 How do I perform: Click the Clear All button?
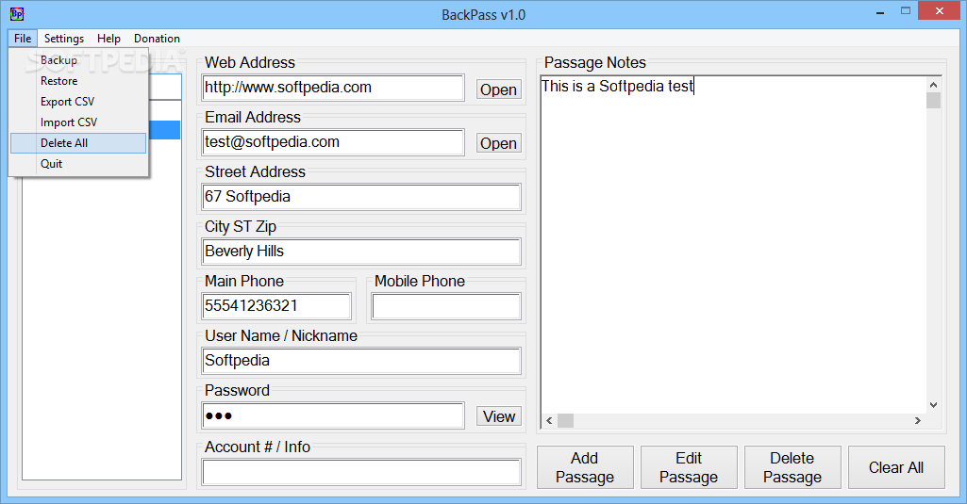(x=896, y=467)
